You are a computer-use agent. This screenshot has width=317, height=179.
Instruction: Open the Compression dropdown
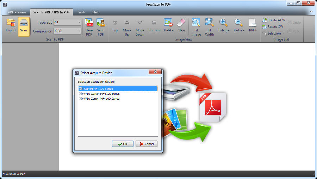[x=79, y=31]
